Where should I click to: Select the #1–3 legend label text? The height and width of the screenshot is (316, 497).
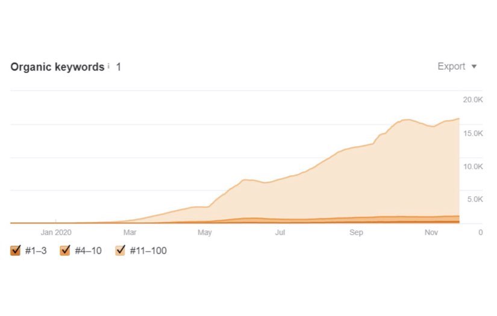(x=36, y=250)
